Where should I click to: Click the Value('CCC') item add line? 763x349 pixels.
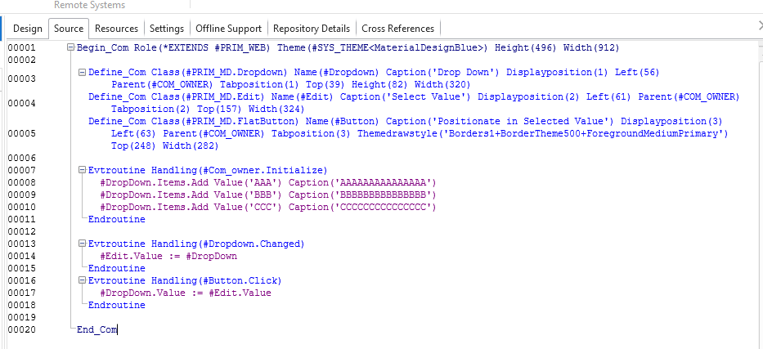(268, 207)
